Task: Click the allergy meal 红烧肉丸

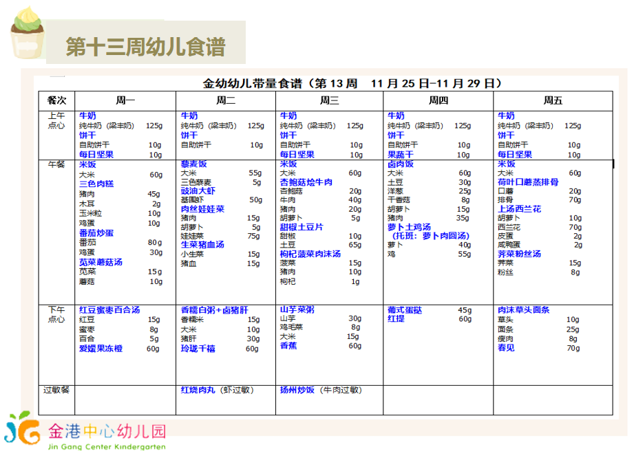Action: [x=198, y=390]
